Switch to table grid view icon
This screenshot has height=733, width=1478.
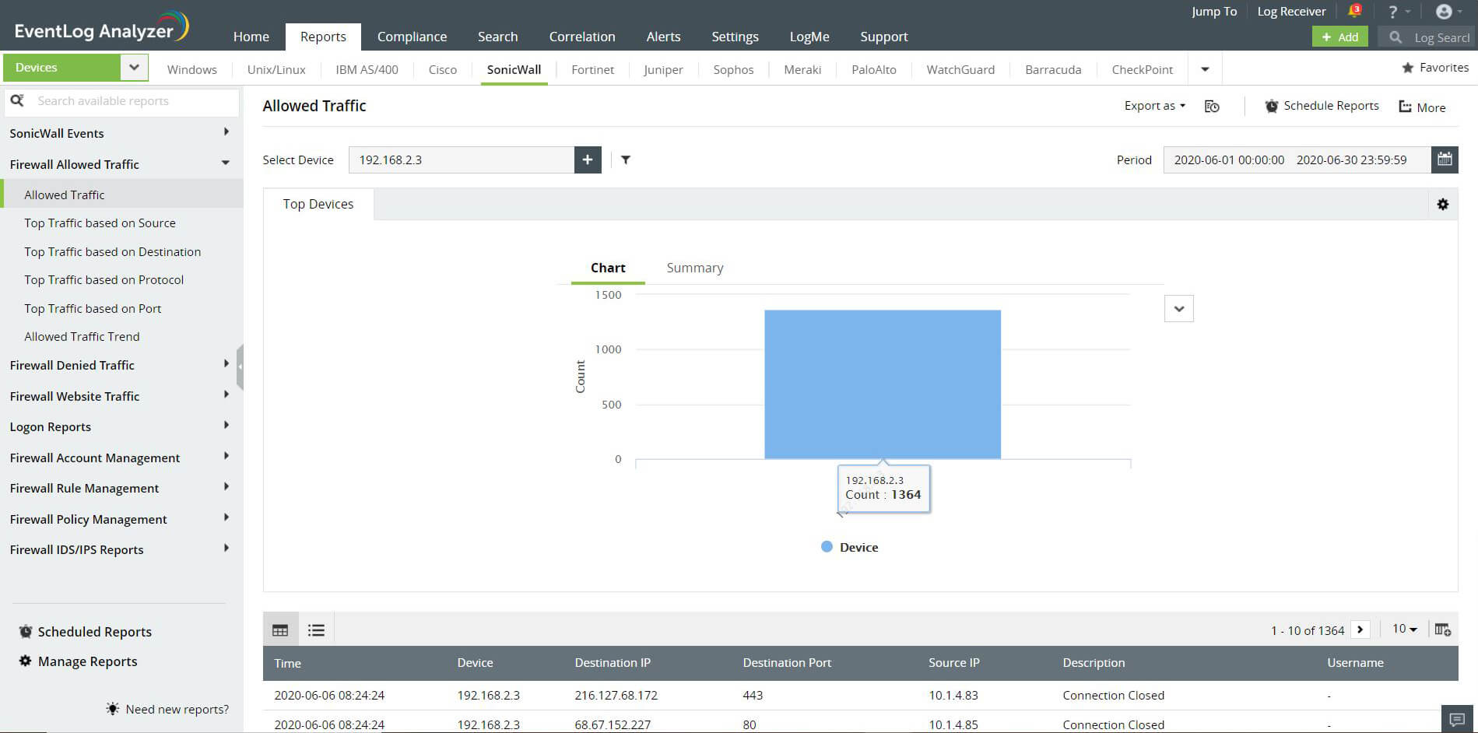(x=280, y=630)
